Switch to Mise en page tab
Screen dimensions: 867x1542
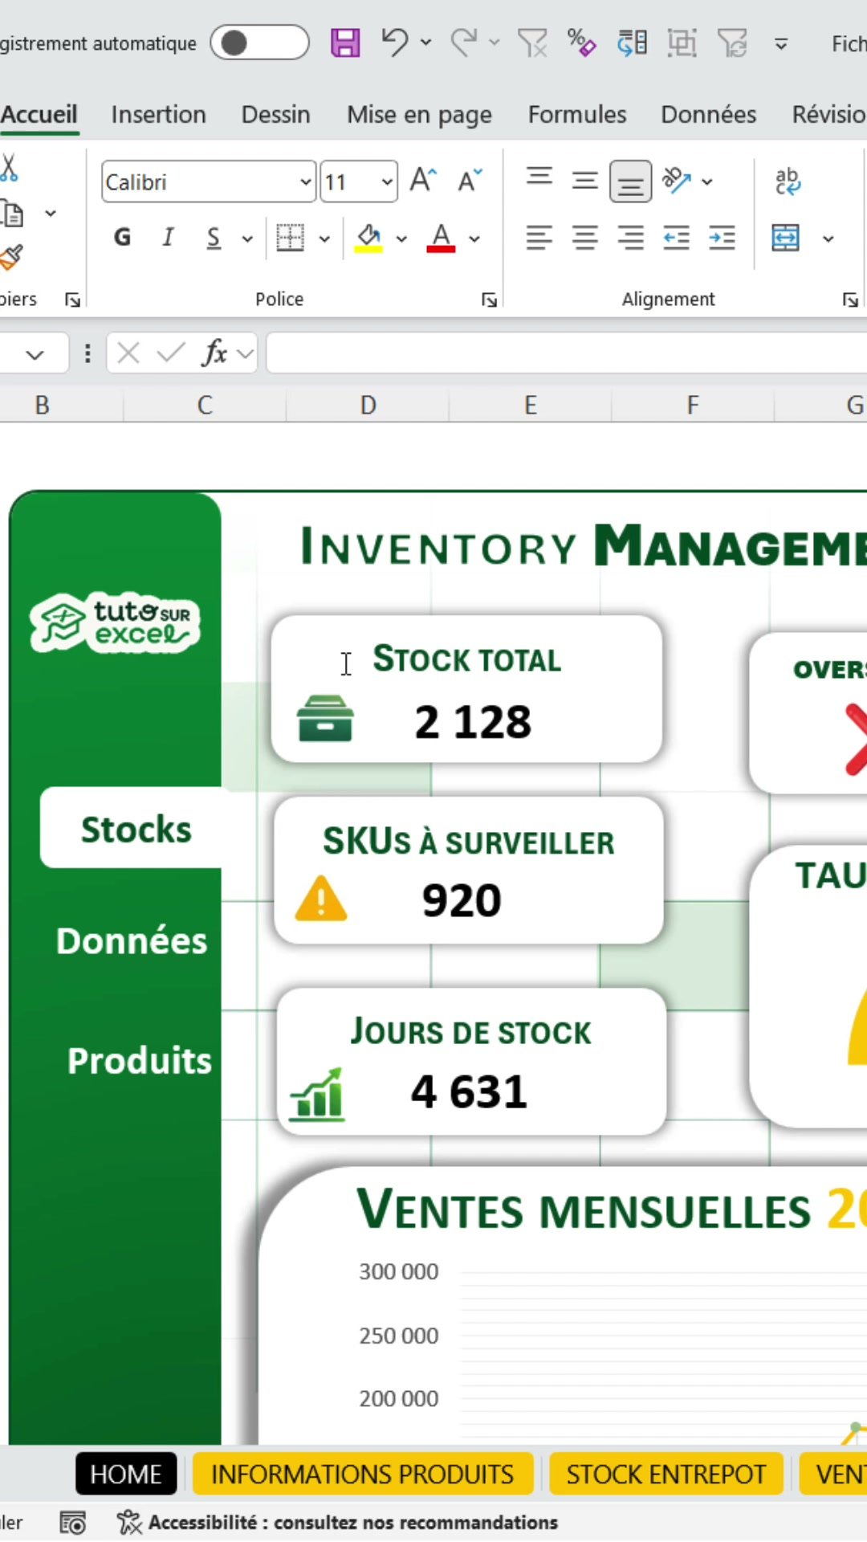coord(419,116)
